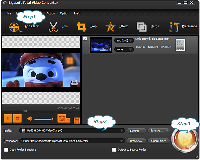The image size is (200, 160).
Task: Click the Preference text label
Action: click(x=189, y=26)
